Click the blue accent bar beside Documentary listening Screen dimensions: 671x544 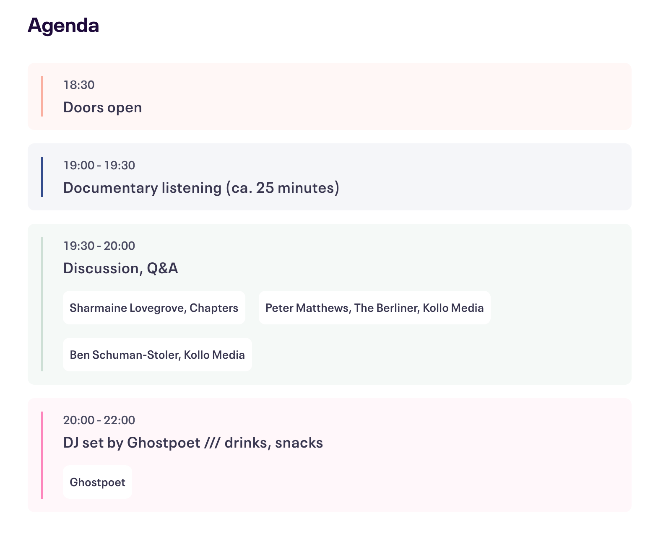click(x=42, y=177)
